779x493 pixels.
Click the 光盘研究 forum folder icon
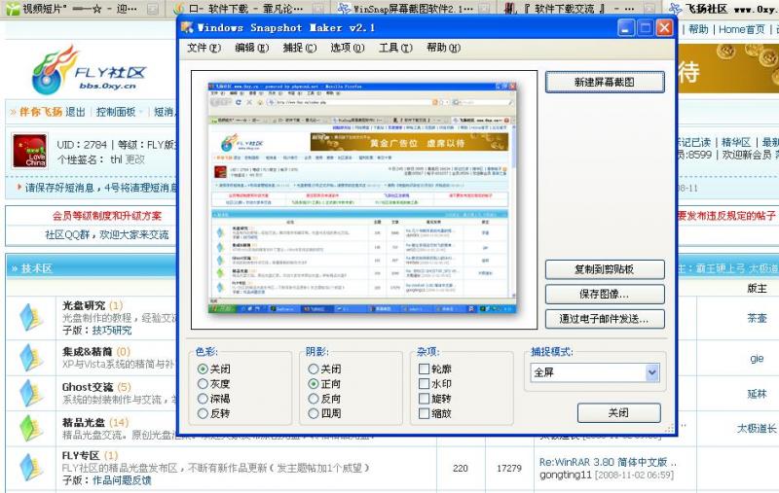pyautogui.click(x=31, y=318)
